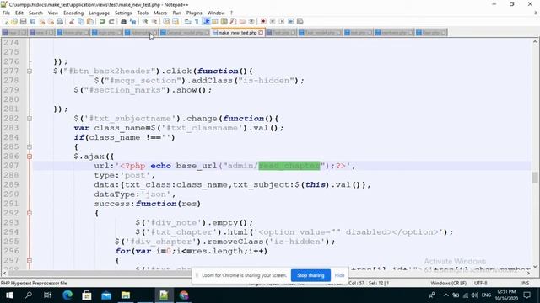Click the UTF-8 encoding status bar entry
Screen dimensions: 540x303
[480, 283]
